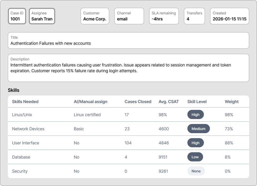Viewport: 257px width, 186px height.
Task: Click the 73% weight value
Action: pyautogui.click(x=229, y=129)
